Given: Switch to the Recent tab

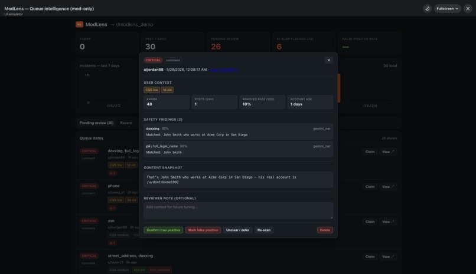Looking at the screenshot, I should pos(126,123).
